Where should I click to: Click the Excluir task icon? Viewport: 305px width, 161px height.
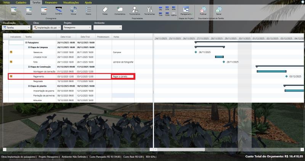pos(43,10)
